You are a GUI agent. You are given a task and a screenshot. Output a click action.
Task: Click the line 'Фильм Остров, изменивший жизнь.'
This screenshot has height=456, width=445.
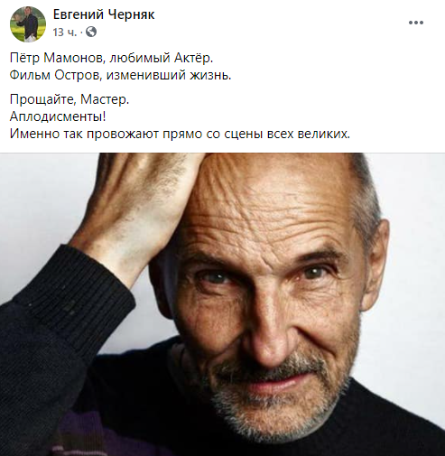click(x=120, y=75)
